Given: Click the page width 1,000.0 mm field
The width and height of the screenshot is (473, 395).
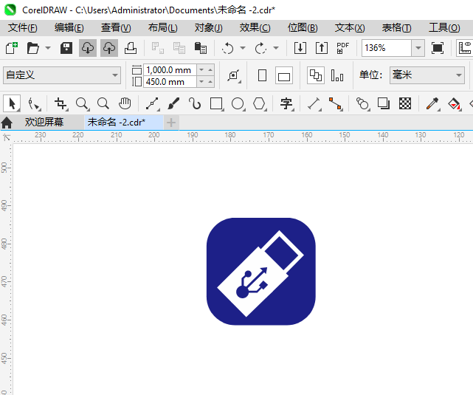Looking at the screenshot, I should click(170, 70).
